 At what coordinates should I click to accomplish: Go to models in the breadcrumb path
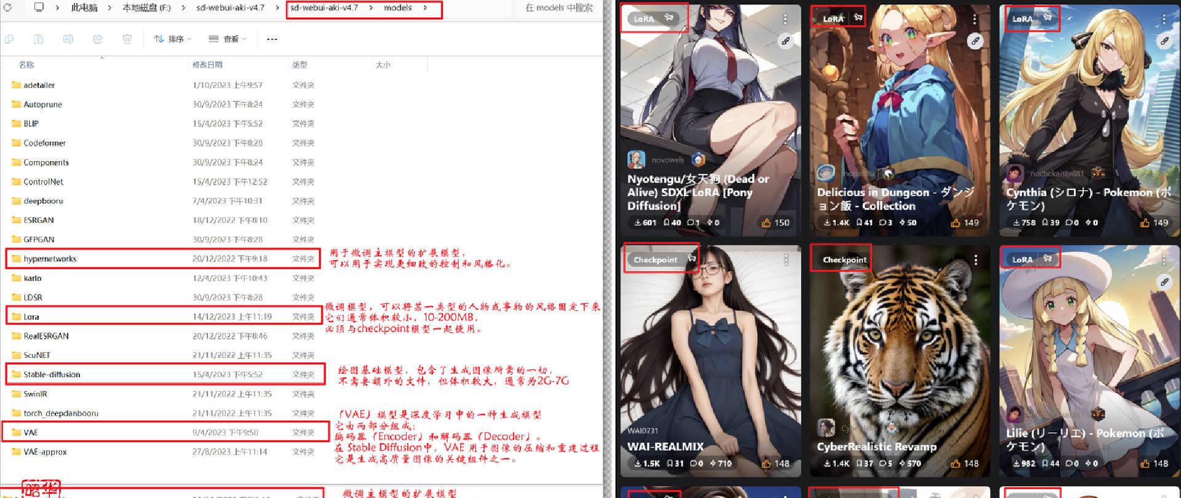398,8
